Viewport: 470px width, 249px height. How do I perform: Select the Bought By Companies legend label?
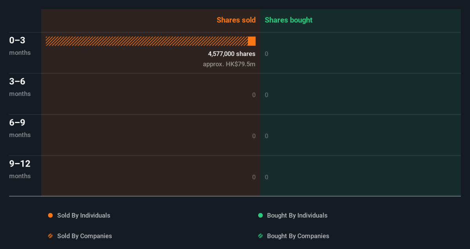298,236
